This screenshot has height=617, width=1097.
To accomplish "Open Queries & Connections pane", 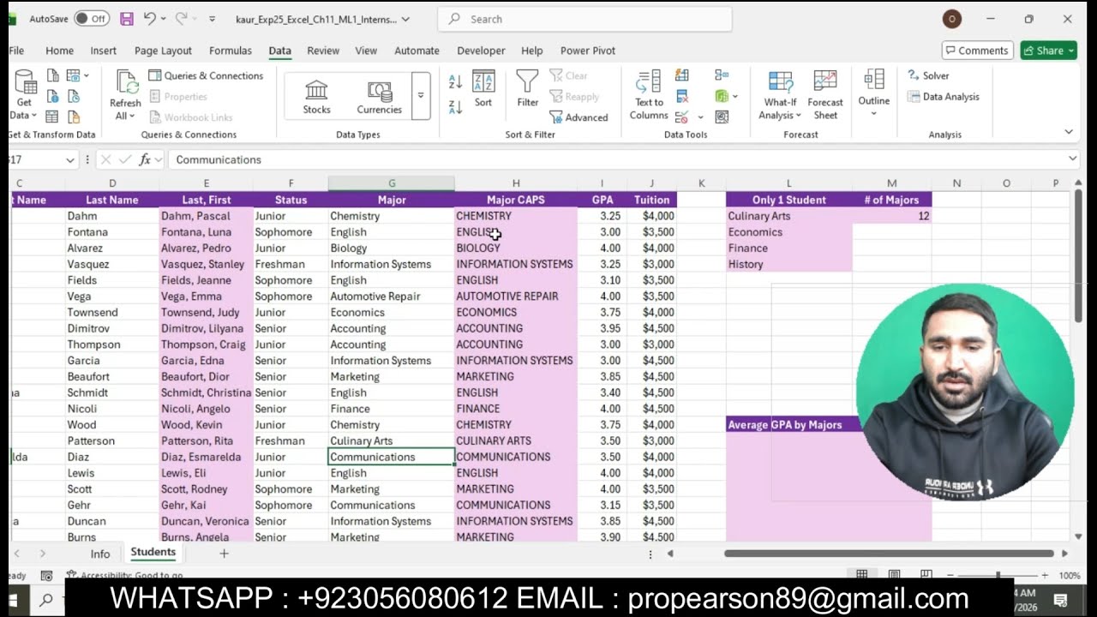I will [205, 75].
